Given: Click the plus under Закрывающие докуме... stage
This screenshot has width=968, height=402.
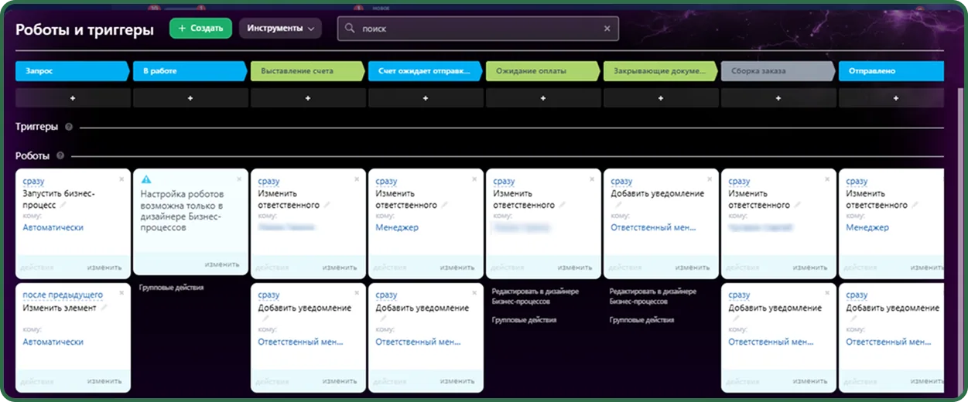Looking at the screenshot, I should click(661, 98).
